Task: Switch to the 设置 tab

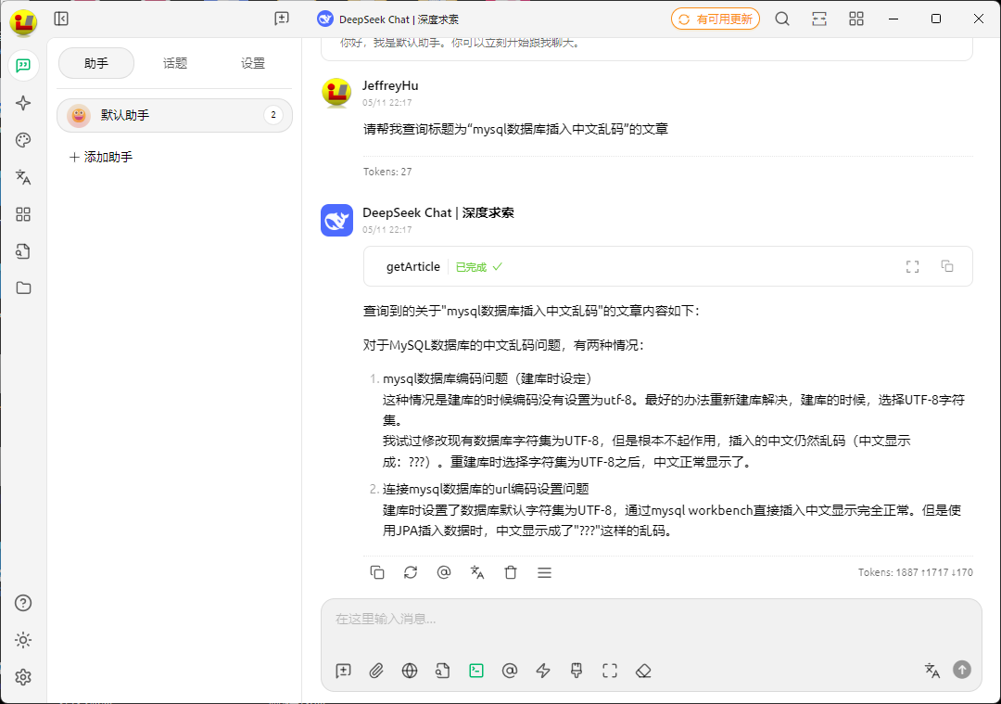Action: 253,63
